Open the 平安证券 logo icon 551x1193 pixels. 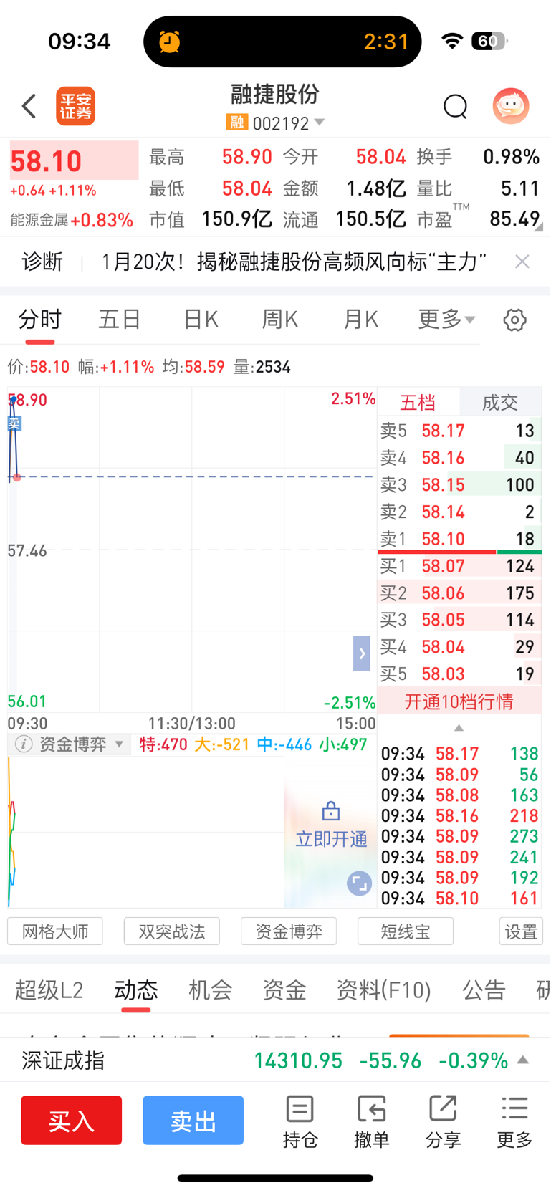(x=75, y=106)
